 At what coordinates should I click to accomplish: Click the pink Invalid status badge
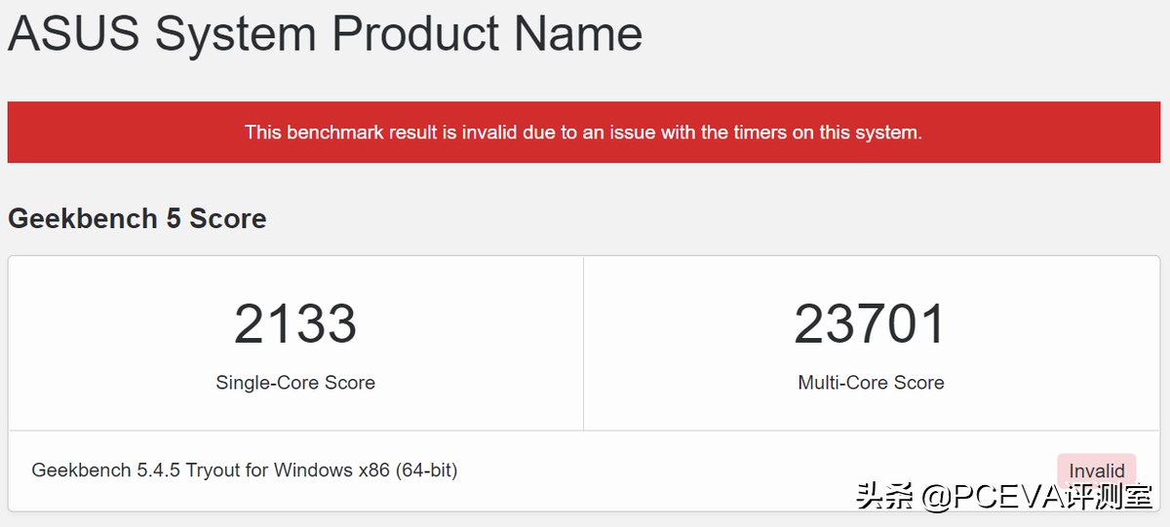(x=1097, y=471)
